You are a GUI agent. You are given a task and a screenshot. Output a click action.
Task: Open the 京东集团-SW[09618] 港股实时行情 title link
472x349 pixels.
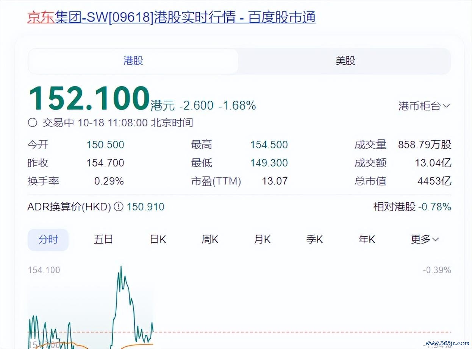[x=171, y=17]
